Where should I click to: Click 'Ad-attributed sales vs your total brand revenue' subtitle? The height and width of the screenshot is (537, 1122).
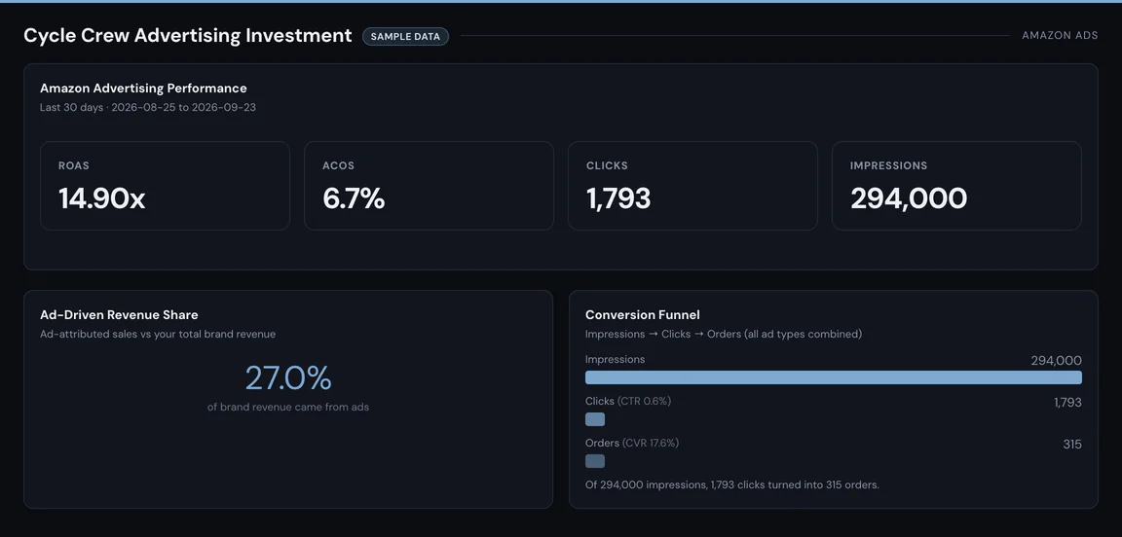(x=158, y=334)
